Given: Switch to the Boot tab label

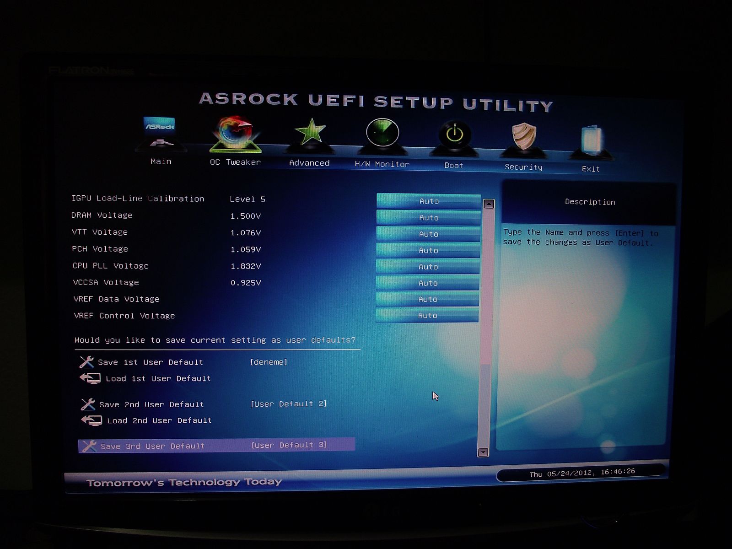Looking at the screenshot, I should pyautogui.click(x=453, y=165).
